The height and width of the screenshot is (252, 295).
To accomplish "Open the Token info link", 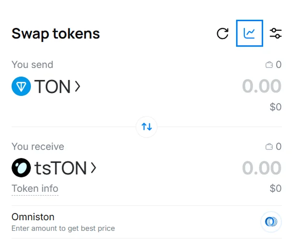I will click(35, 189).
